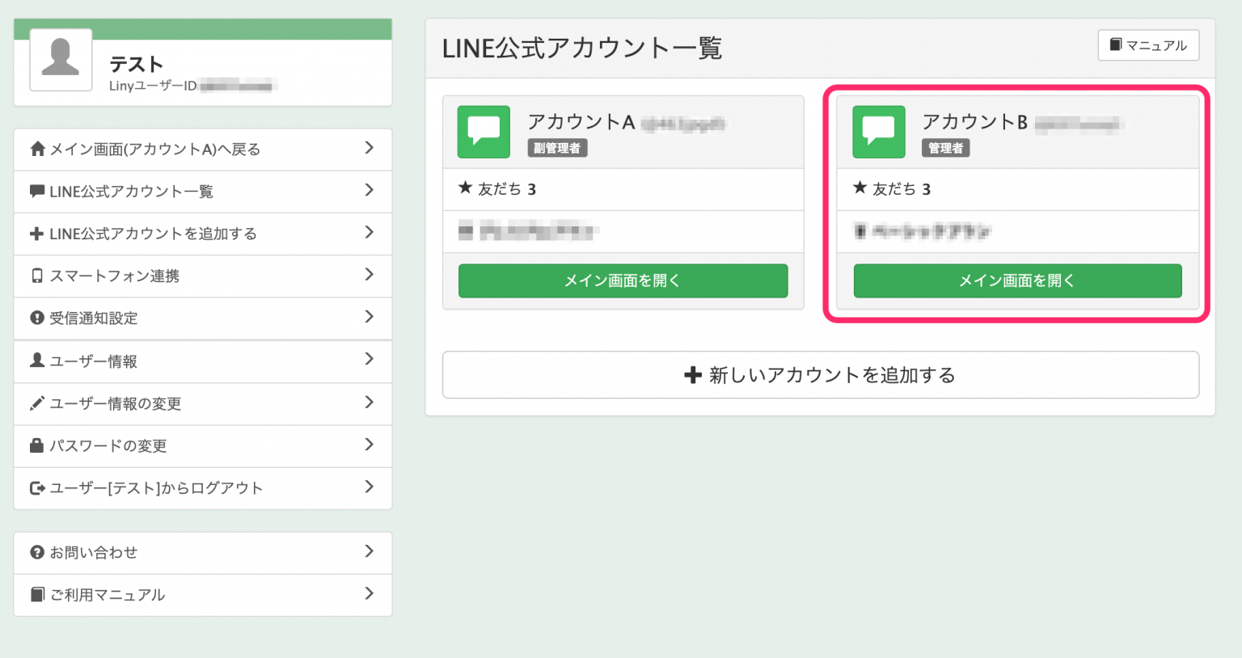1242x658 pixels.
Task: Click the pencil icon beside ユーザー情報の変更
Action: pyautogui.click(x=37, y=403)
